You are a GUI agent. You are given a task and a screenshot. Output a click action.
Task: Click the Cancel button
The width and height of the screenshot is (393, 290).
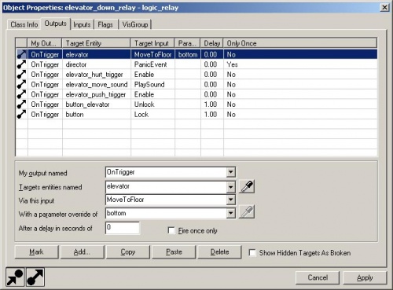pyautogui.click(x=318, y=277)
